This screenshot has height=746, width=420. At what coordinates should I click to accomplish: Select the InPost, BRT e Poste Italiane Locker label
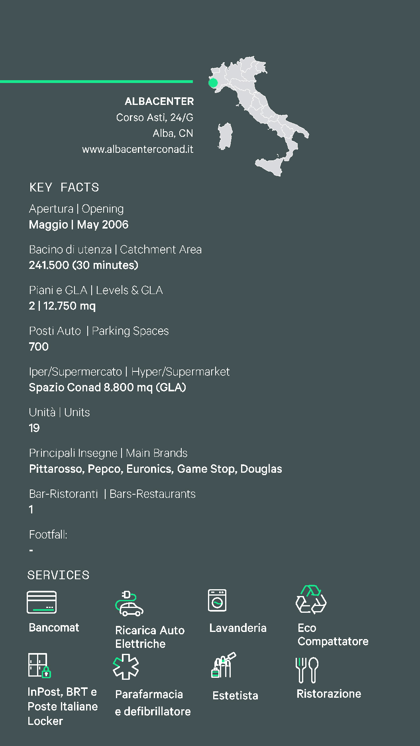point(63,707)
